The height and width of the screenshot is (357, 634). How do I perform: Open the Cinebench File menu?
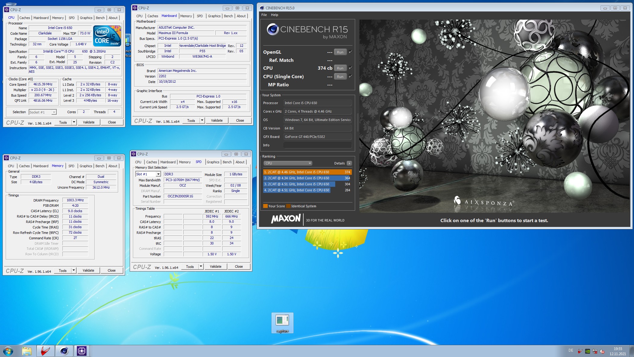coord(264,15)
